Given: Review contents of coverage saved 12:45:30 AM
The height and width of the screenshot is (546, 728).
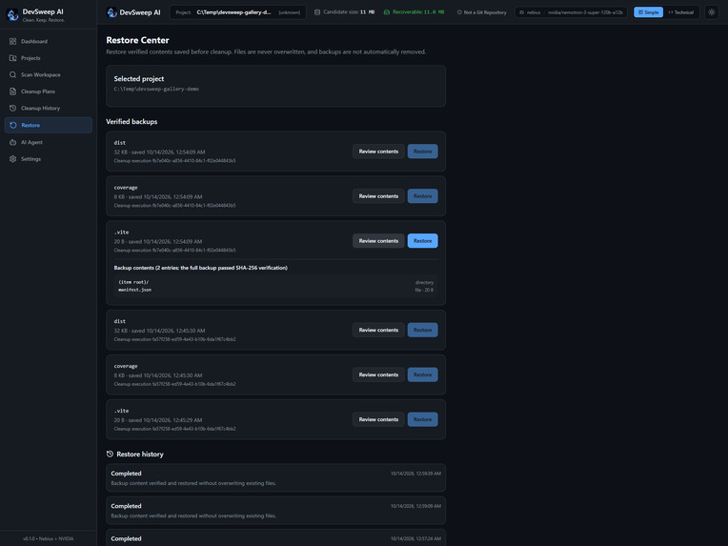Looking at the screenshot, I should pos(378,374).
